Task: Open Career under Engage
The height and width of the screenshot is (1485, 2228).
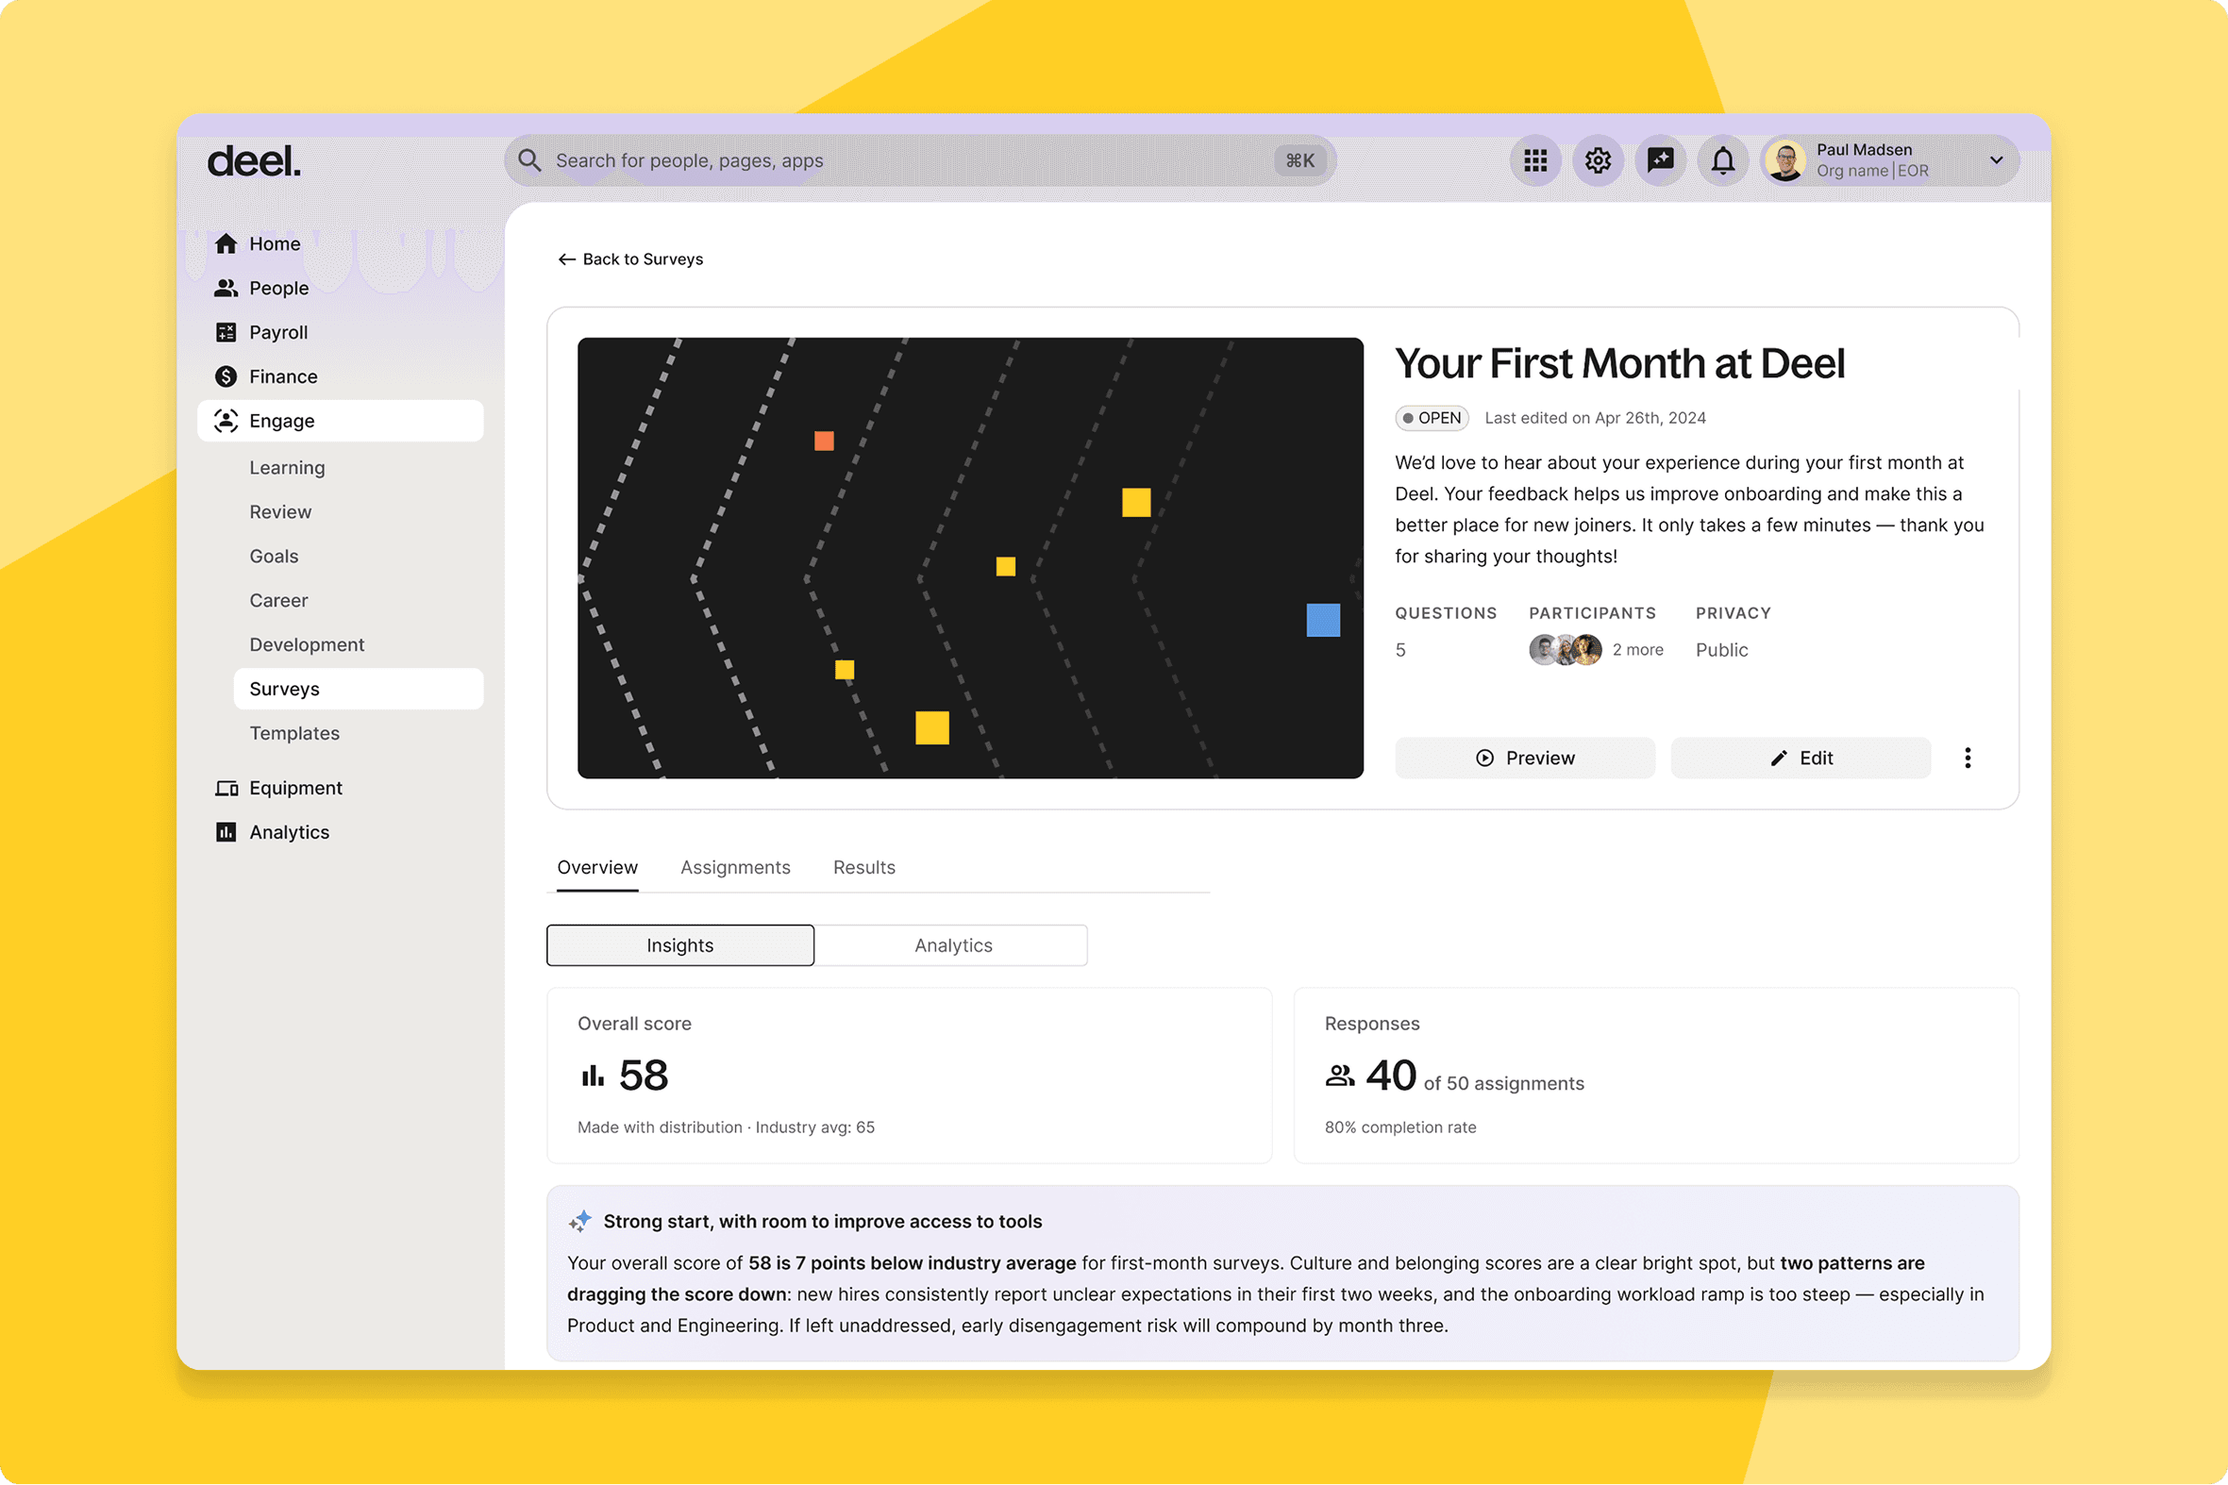Action: pyautogui.click(x=278, y=600)
